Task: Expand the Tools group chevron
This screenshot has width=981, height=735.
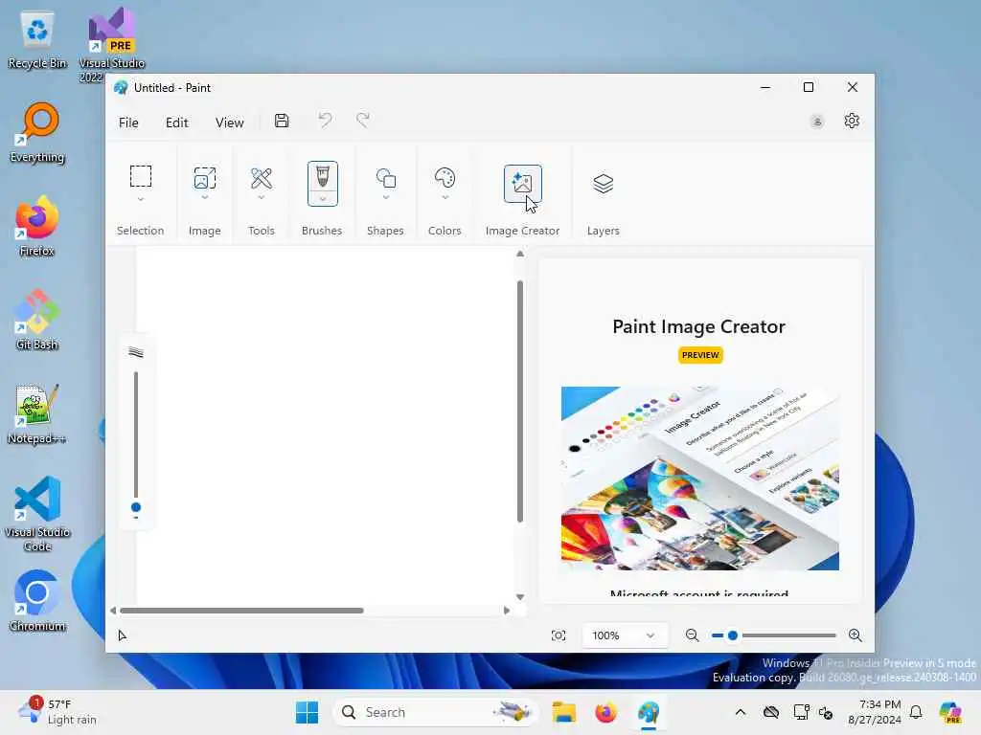Action: coord(261,197)
